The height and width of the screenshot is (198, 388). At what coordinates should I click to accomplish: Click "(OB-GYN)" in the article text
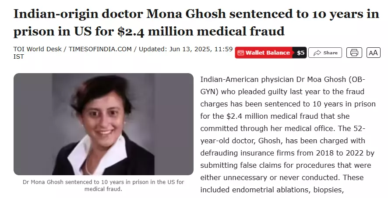pos(282,85)
